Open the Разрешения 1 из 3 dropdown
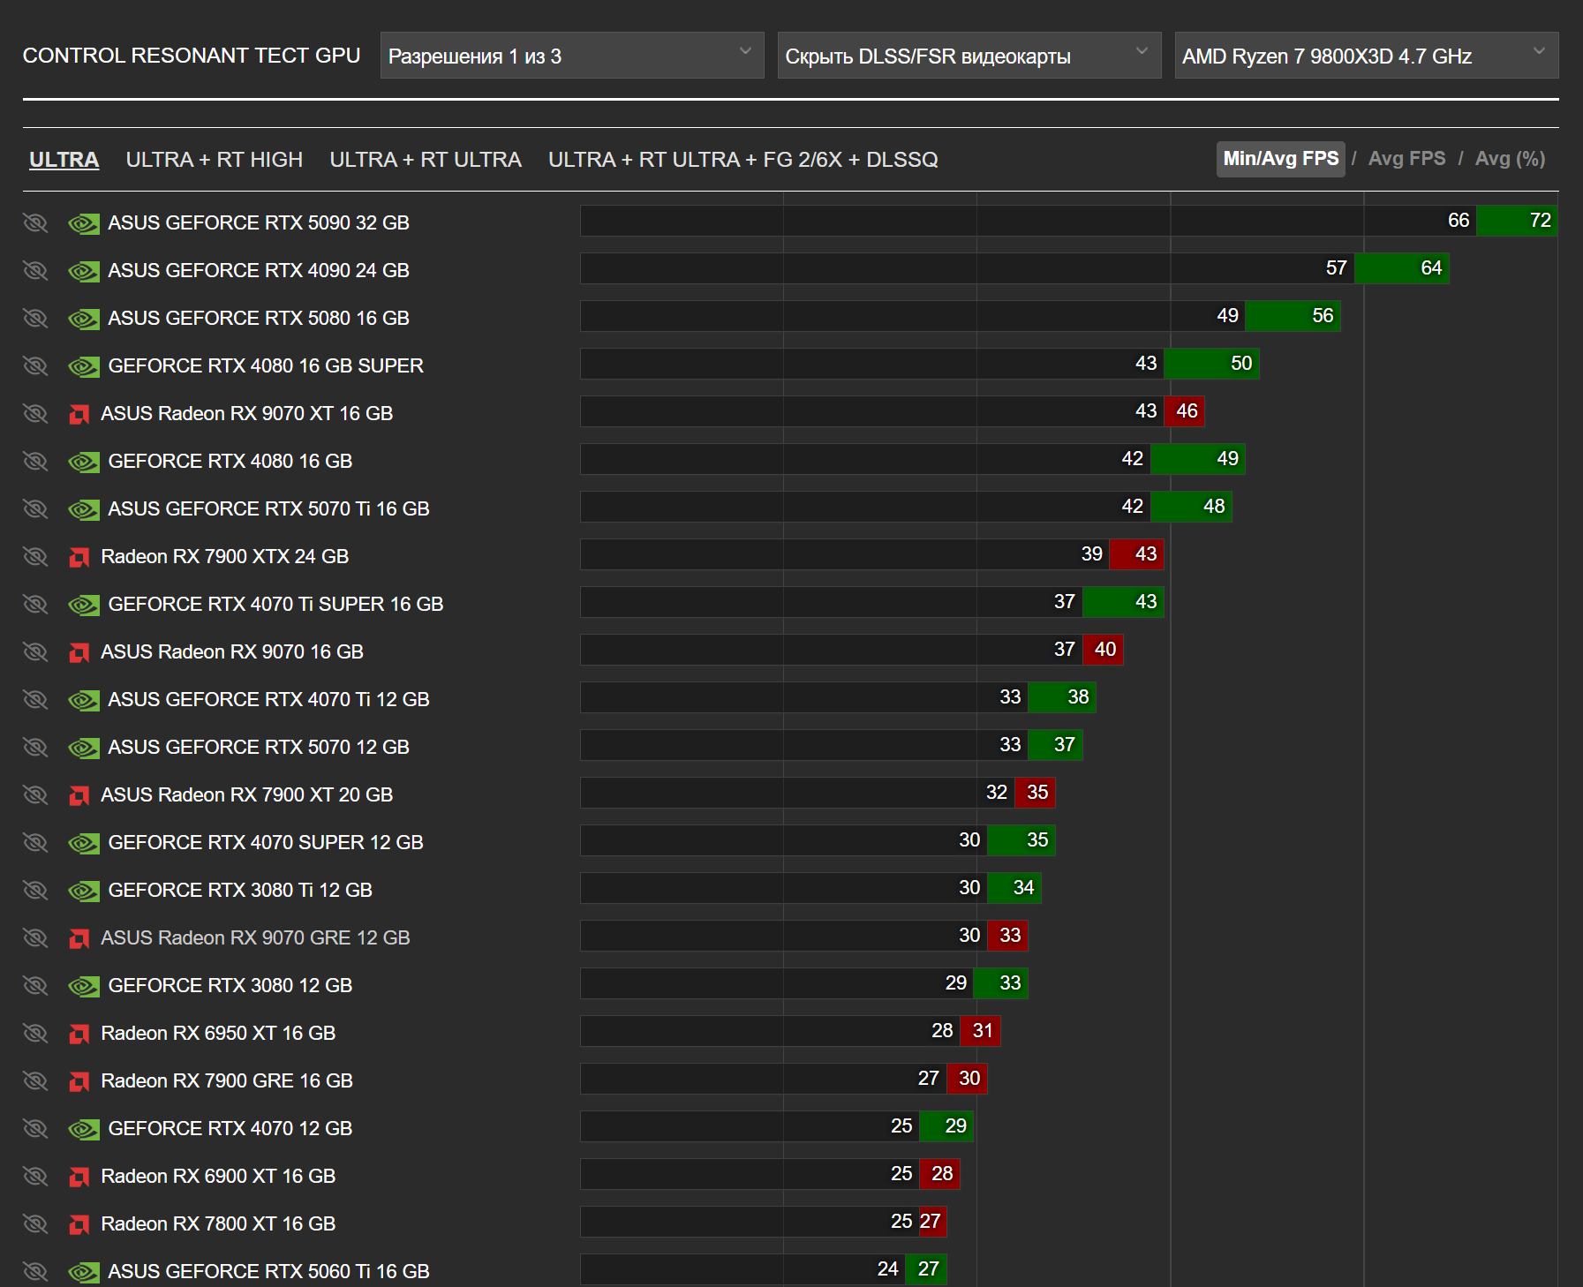This screenshot has width=1583, height=1287. tap(572, 56)
